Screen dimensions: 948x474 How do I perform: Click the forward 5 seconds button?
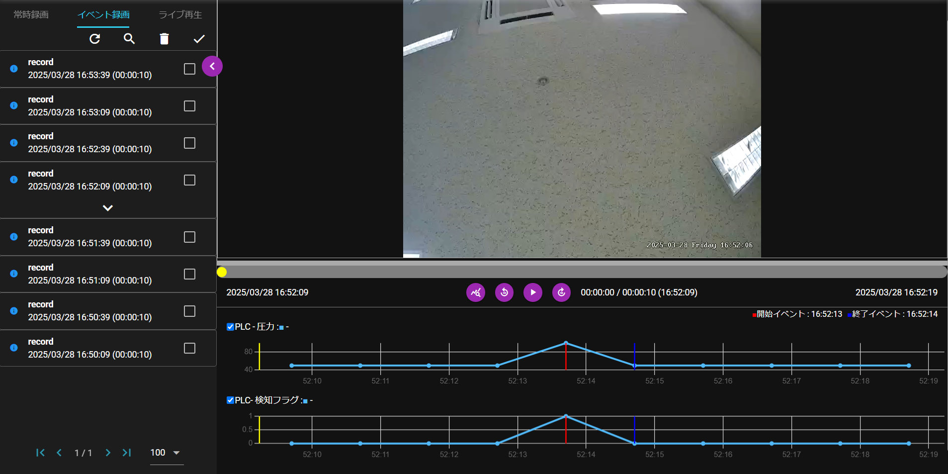(x=561, y=292)
